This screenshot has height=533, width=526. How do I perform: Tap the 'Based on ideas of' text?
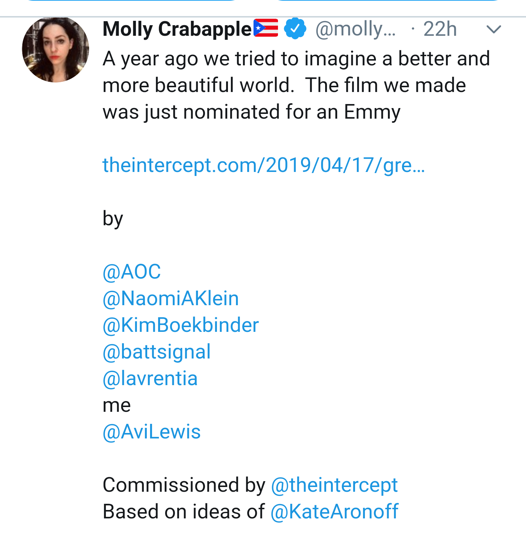coord(184,511)
